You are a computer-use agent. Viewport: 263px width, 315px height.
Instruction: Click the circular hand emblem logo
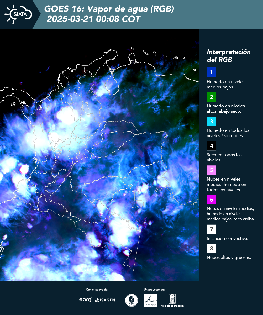click(131, 300)
